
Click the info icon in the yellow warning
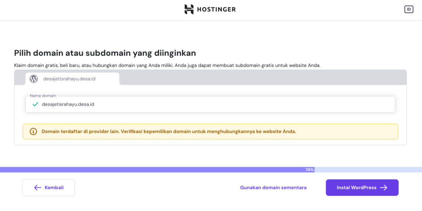33,131
